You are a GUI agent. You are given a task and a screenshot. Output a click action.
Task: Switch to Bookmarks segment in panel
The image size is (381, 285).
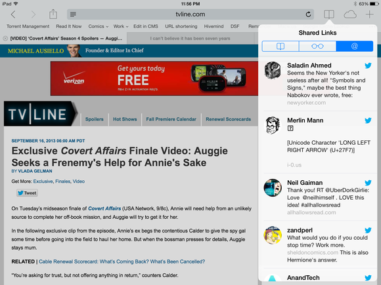[280, 46]
